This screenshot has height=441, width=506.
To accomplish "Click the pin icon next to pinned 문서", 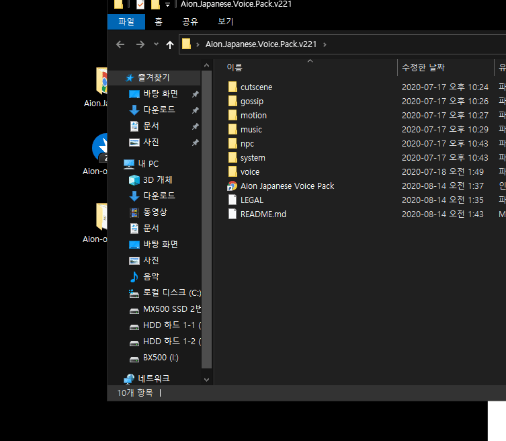I will pos(195,126).
